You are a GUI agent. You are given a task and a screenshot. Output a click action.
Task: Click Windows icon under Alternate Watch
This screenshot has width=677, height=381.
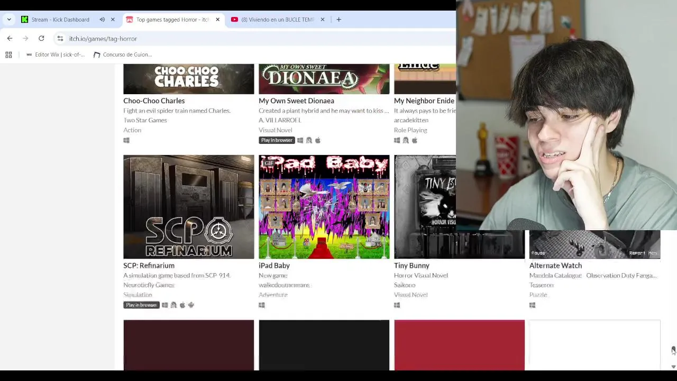533,305
